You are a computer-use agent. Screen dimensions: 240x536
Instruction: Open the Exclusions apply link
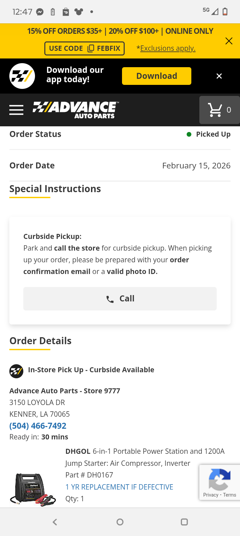point(168,48)
